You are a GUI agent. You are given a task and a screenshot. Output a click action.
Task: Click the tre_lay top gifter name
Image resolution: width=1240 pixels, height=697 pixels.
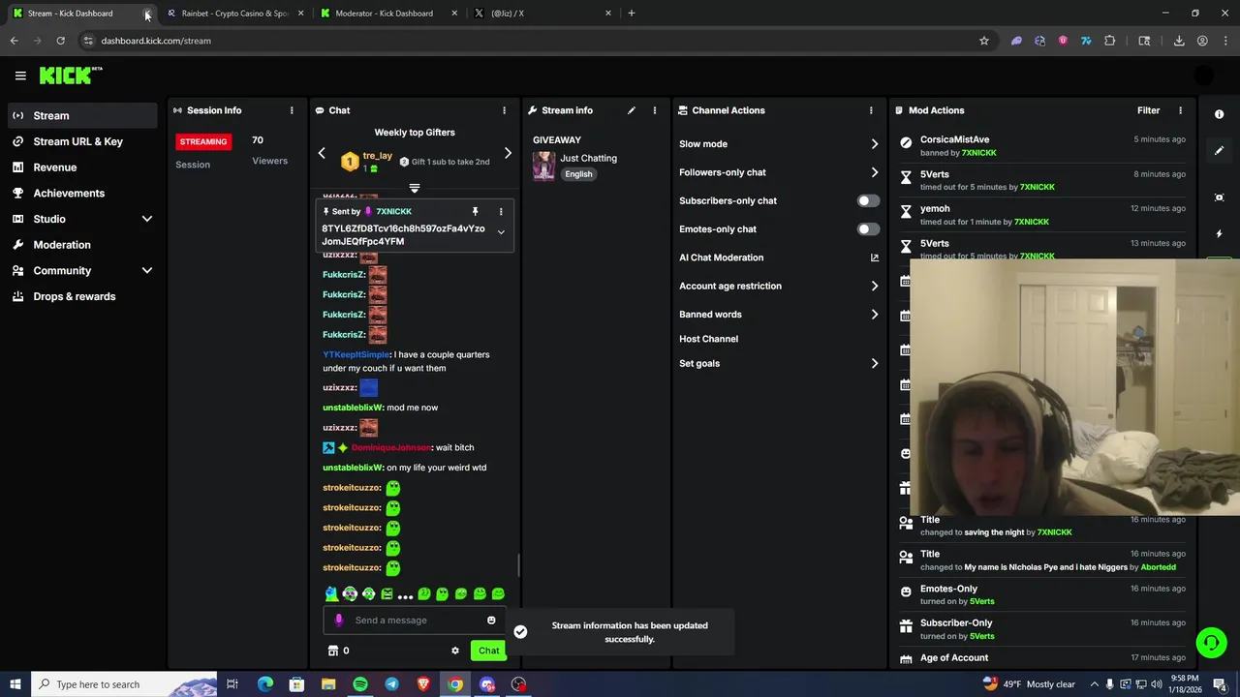(377, 156)
